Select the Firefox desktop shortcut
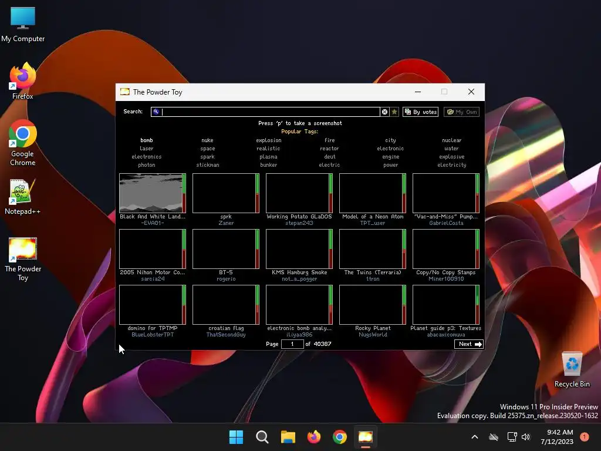This screenshot has width=601, height=451. pyautogui.click(x=23, y=81)
